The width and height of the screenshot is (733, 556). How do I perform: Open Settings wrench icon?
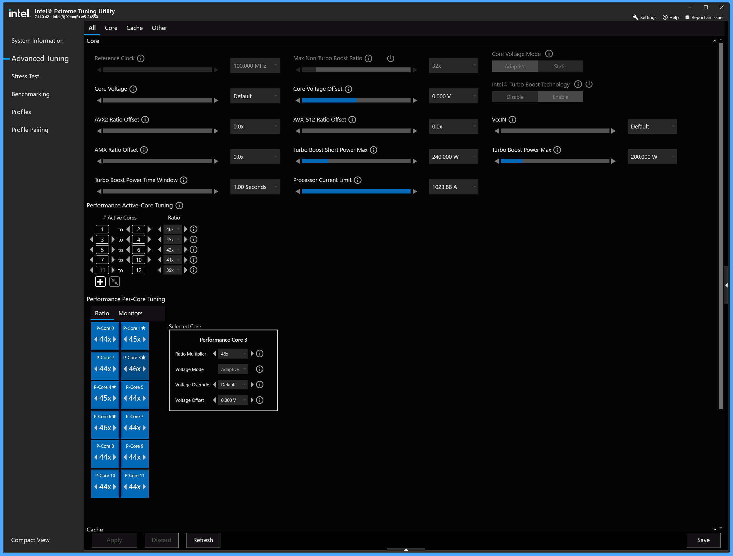click(x=635, y=17)
